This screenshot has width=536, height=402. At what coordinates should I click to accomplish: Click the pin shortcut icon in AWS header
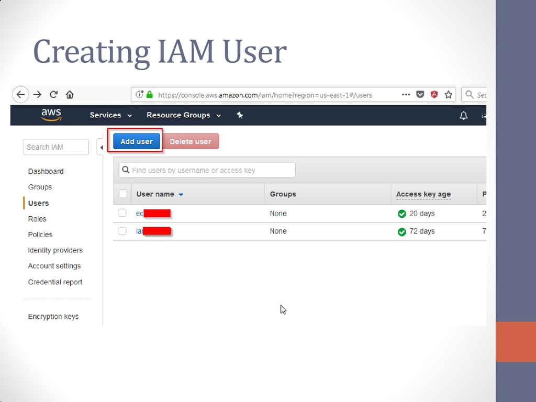click(240, 115)
